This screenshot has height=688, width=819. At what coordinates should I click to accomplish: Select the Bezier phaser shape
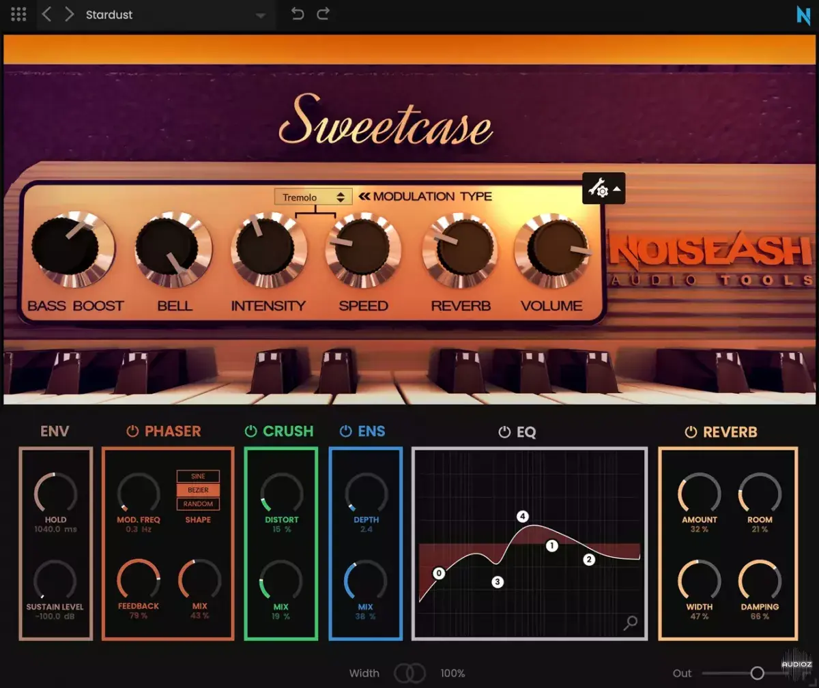[x=198, y=490]
